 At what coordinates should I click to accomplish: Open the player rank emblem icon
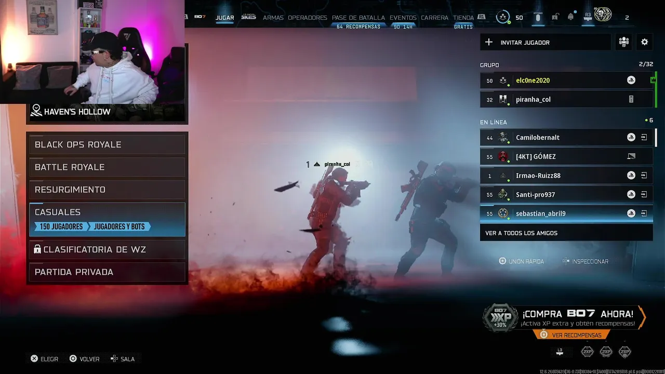(x=502, y=17)
